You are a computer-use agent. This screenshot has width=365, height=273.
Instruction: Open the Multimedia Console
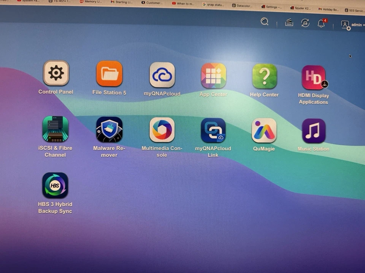tap(162, 130)
